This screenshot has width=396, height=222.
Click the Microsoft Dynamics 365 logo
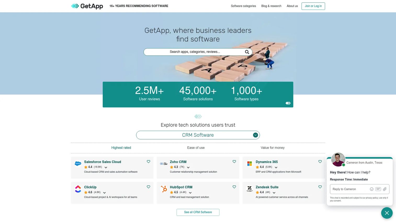250,164
